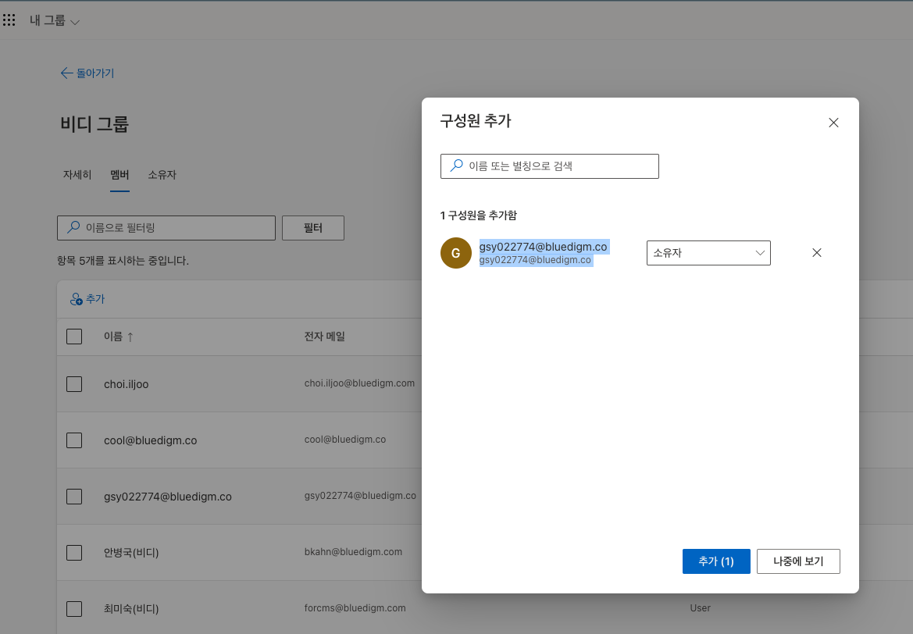The image size is (913, 634).
Task: Click the cool@bluedigm.co member name
Action: tap(150, 440)
